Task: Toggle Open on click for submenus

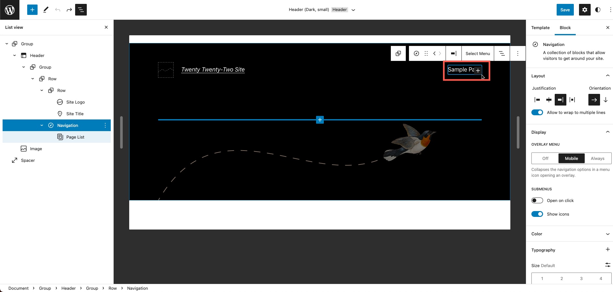Action: pos(537,200)
